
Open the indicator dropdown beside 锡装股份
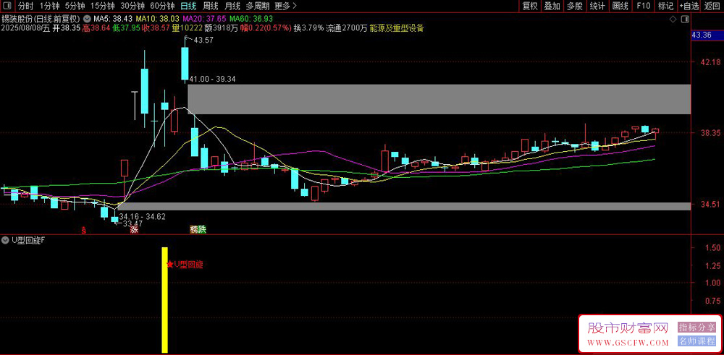tap(86, 20)
